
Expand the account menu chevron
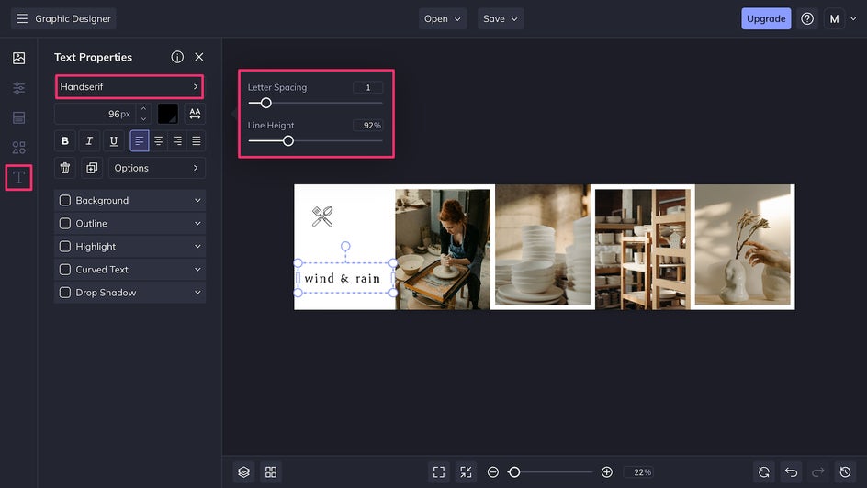(x=853, y=18)
